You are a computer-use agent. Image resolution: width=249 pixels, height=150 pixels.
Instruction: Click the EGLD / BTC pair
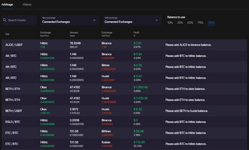13,122
